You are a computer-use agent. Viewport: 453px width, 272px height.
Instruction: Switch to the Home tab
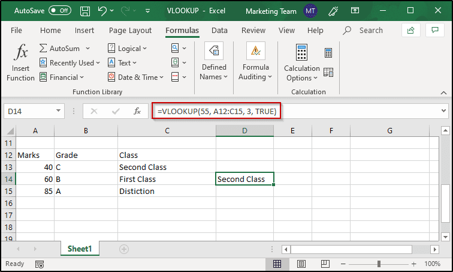pos(50,31)
